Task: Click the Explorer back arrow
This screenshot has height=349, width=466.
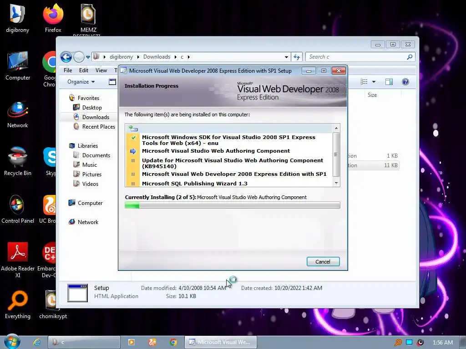Action: tap(66, 57)
